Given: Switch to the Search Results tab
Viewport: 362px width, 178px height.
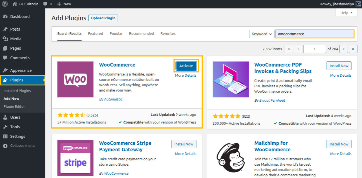Looking at the screenshot, I should tap(69, 34).
